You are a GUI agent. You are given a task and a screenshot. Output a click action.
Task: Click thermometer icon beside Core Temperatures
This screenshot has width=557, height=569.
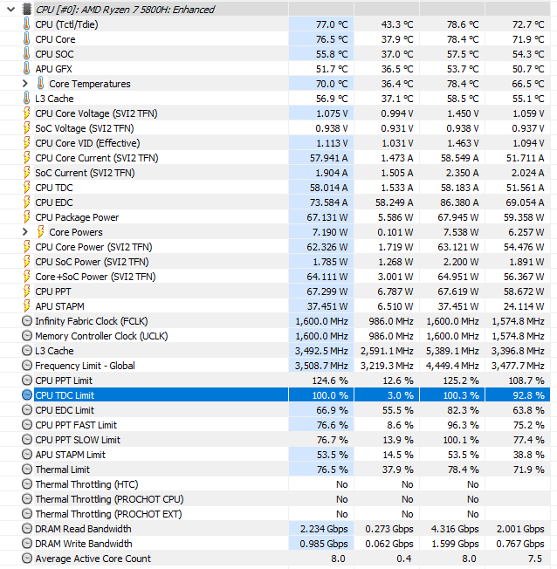tap(41, 84)
